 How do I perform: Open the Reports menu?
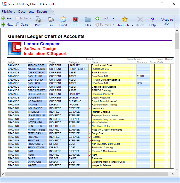pyautogui.click(x=42, y=12)
